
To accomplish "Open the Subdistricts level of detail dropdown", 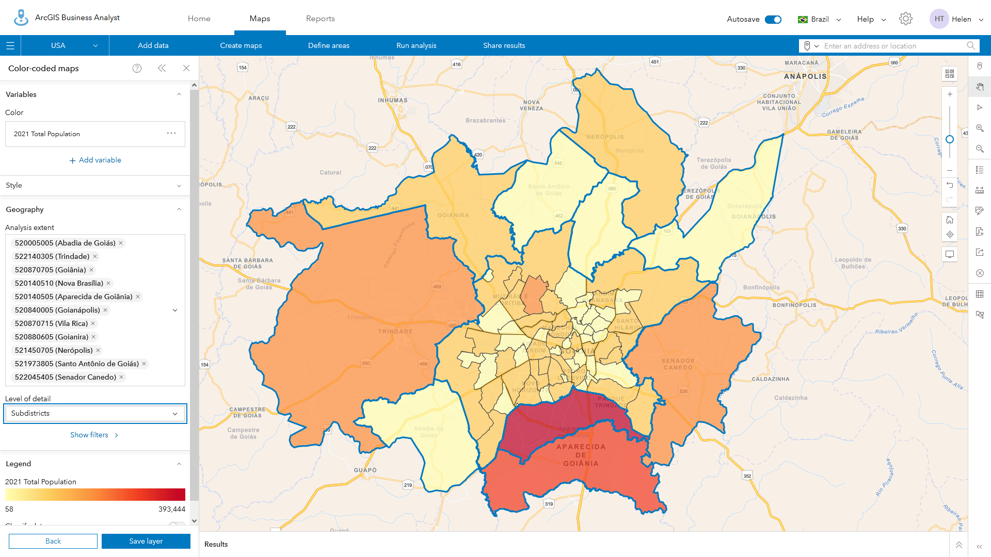I will click(x=95, y=413).
